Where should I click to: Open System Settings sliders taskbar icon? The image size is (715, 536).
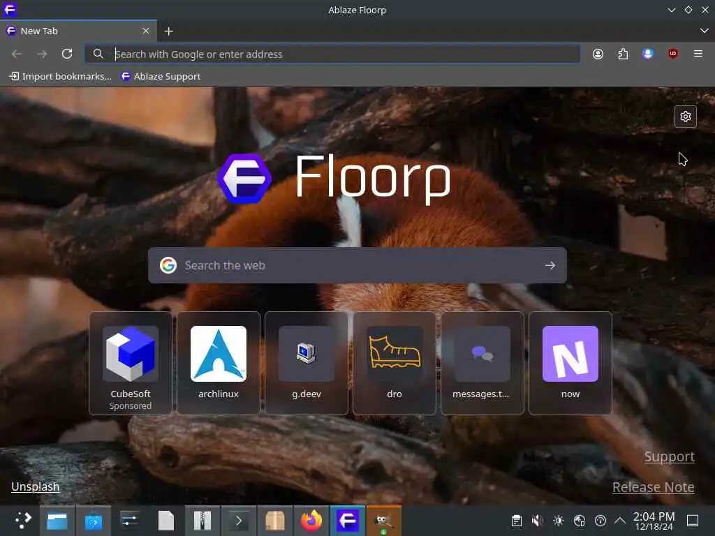coord(129,521)
